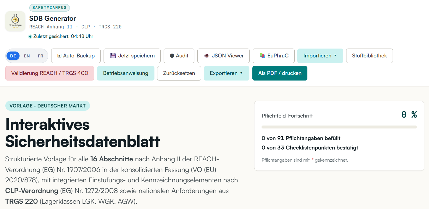Click the red asterisk note line

click(305, 160)
